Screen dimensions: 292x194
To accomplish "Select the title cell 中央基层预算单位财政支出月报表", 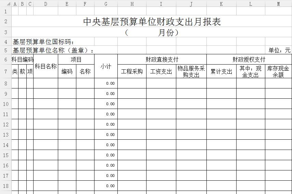I will tap(152, 22).
